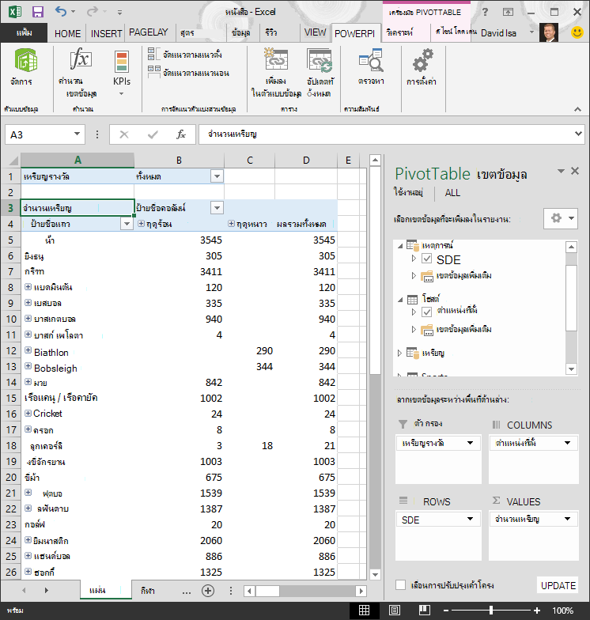
Task: Add a new sheet with the plus icon
Action: tap(208, 591)
